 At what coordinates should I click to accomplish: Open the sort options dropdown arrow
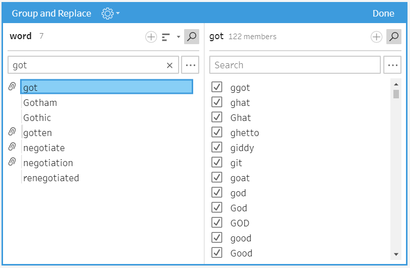[178, 37]
